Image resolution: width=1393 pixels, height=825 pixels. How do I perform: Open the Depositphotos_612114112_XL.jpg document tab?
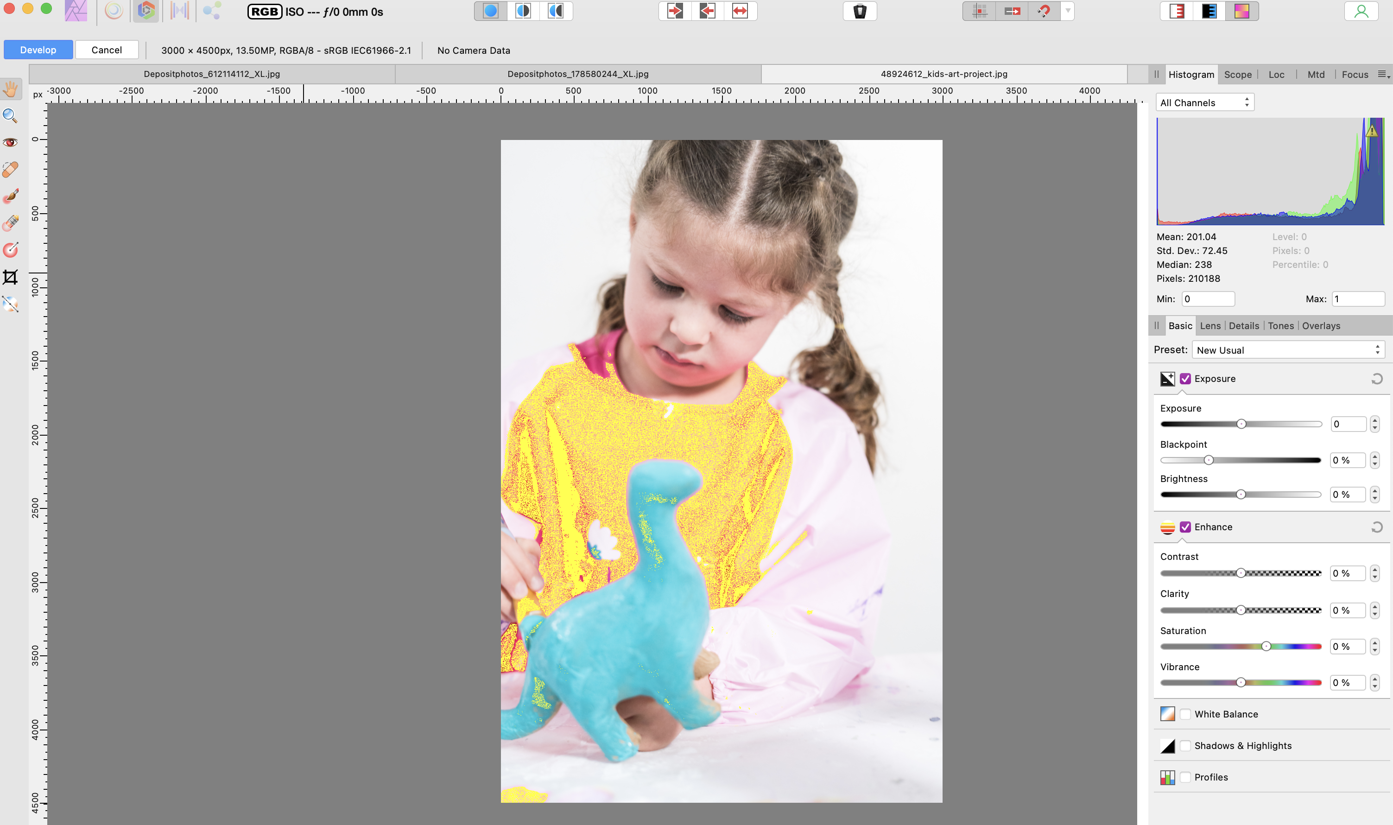point(212,74)
